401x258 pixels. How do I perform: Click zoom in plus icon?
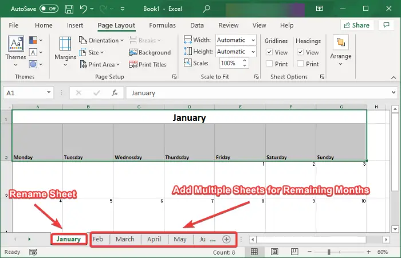pos(368,252)
